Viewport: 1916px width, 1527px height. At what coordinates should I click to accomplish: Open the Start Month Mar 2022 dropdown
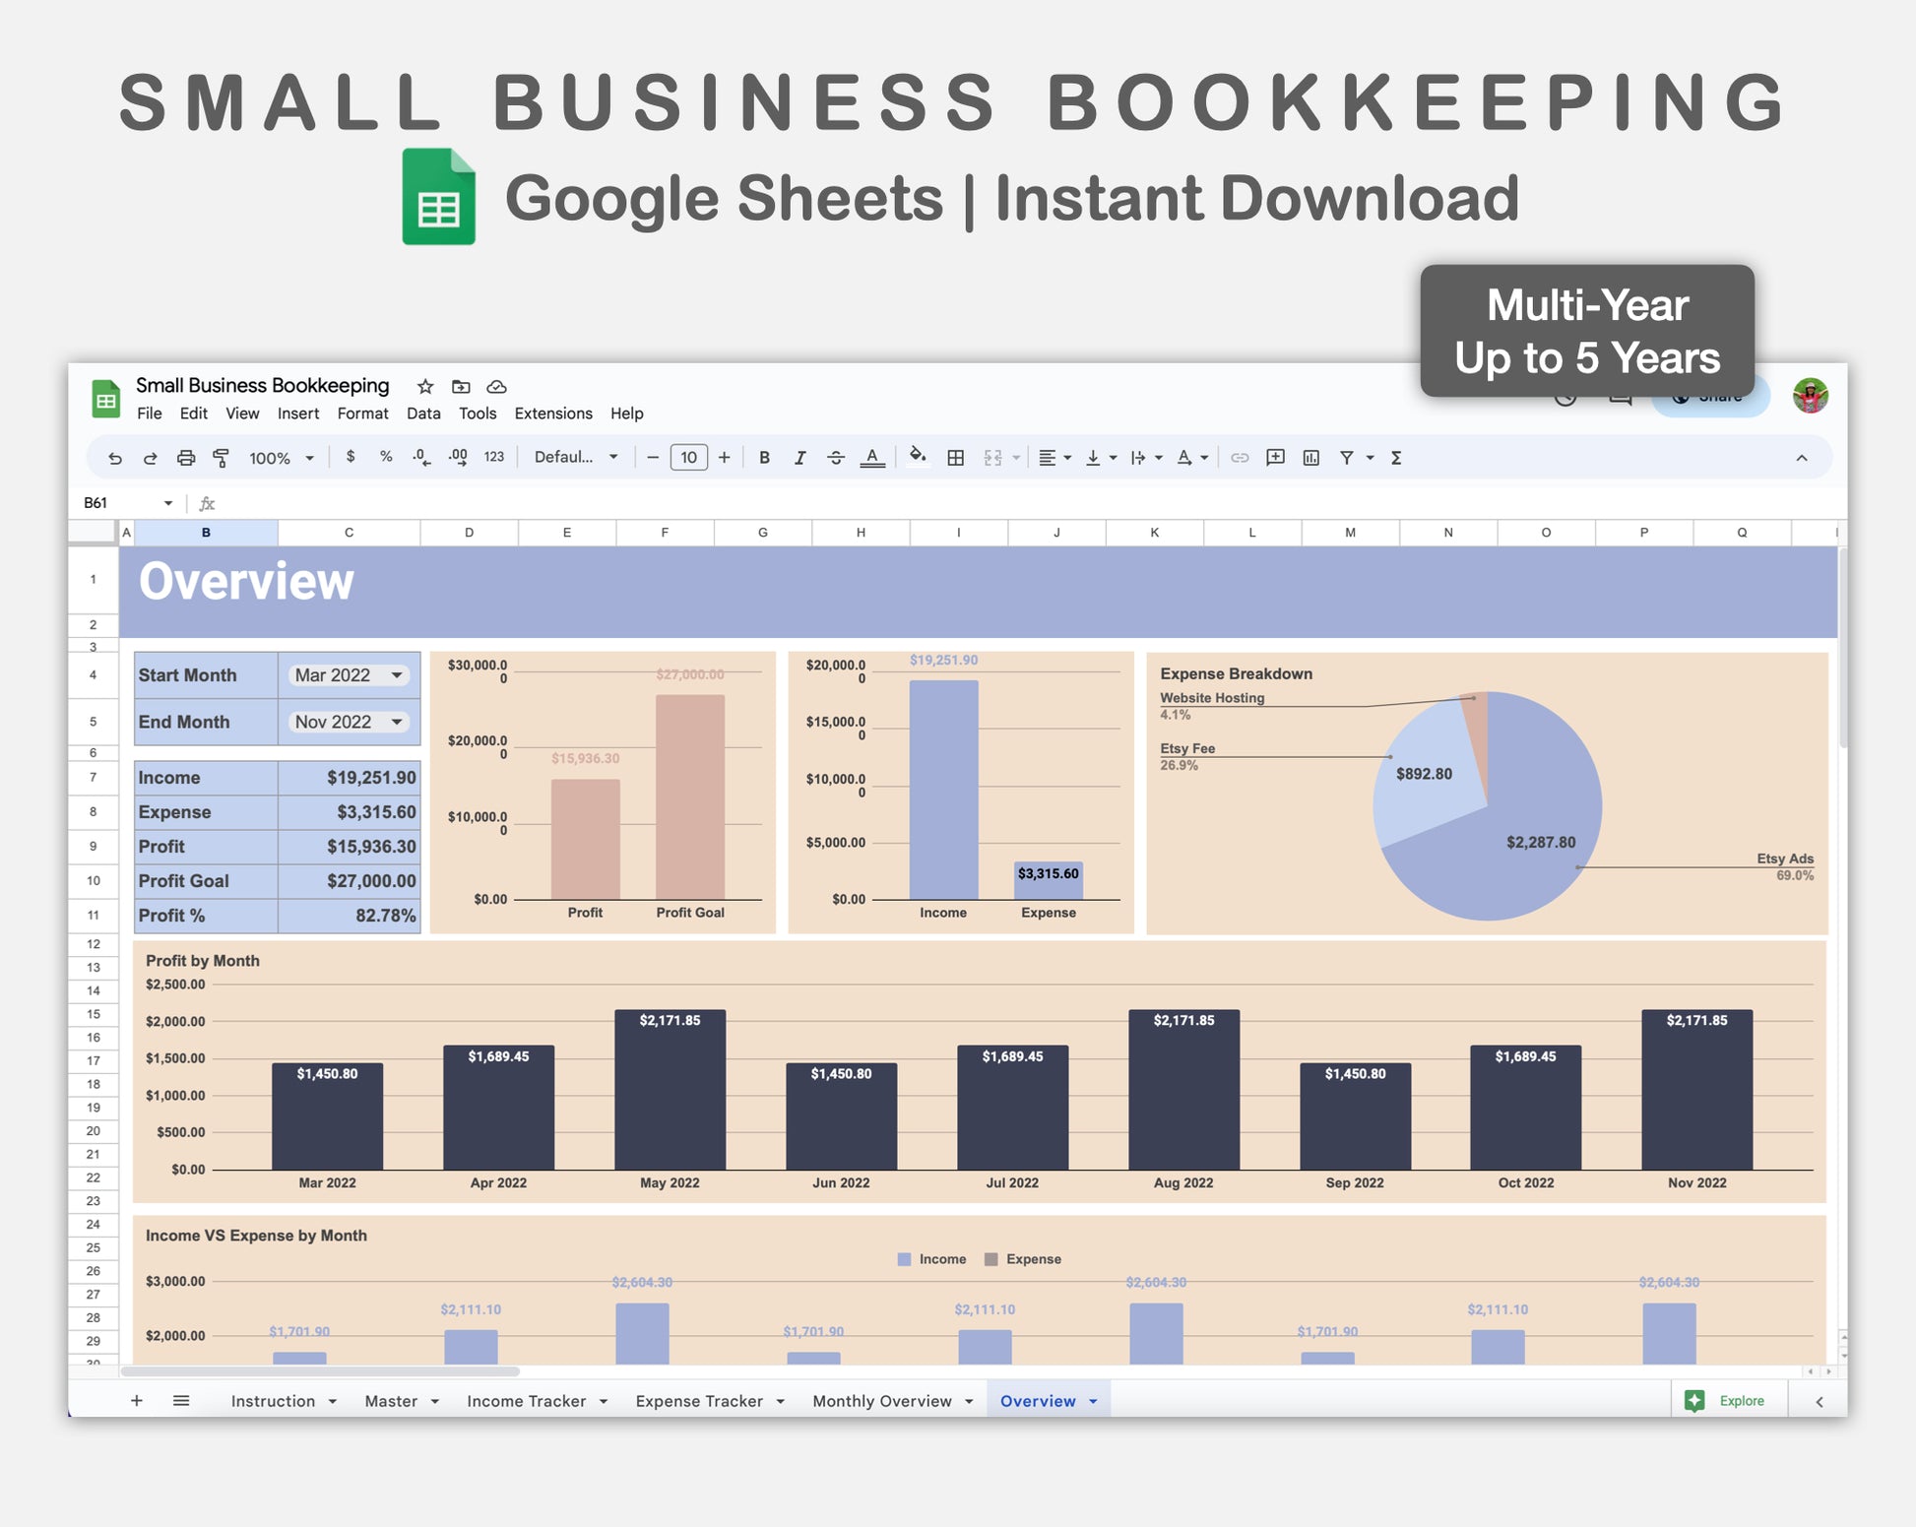point(349,675)
